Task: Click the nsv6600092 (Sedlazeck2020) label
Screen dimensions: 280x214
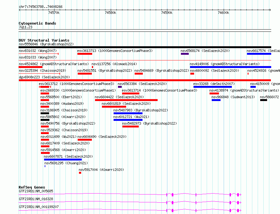Action: [x=215, y=70]
